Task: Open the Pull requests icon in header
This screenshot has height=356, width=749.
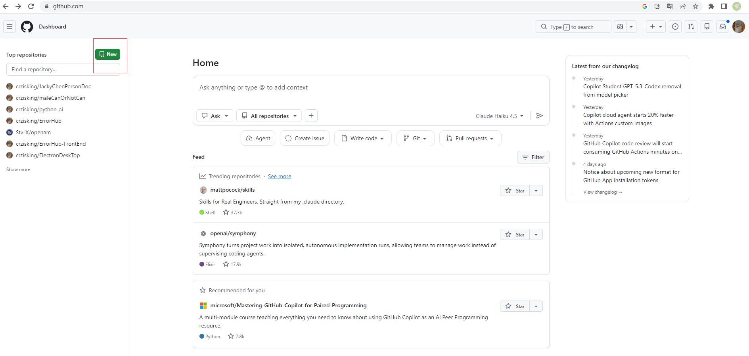Action: pos(691,27)
